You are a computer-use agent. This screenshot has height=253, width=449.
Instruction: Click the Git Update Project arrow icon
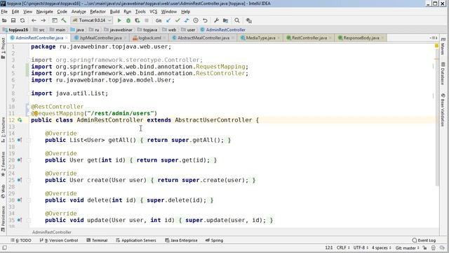tap(168, 20)
